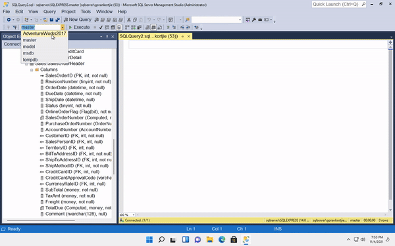395x246 pixels.
Task: Click the Open File folder icon
Action: coord(45,20)
